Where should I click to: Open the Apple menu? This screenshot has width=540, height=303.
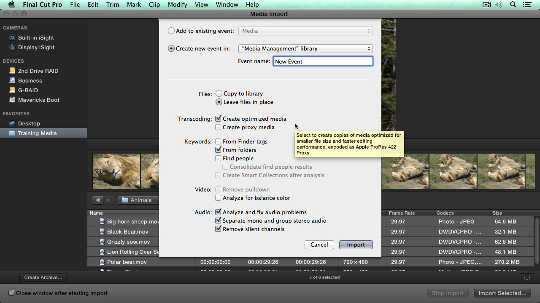(x=11, y=5)
